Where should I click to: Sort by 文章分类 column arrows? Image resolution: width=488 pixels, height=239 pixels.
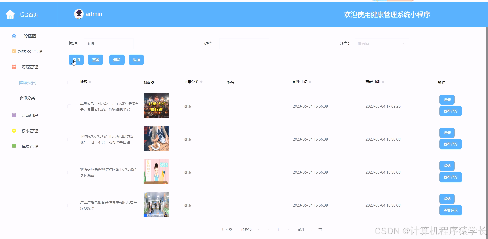coord(201,82)
